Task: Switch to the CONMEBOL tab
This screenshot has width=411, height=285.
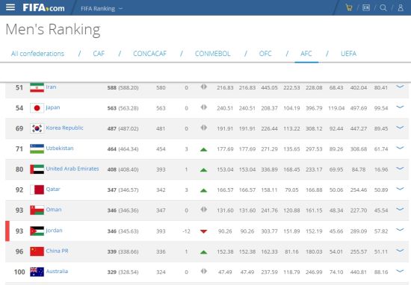Action: [x=212, y=54]
